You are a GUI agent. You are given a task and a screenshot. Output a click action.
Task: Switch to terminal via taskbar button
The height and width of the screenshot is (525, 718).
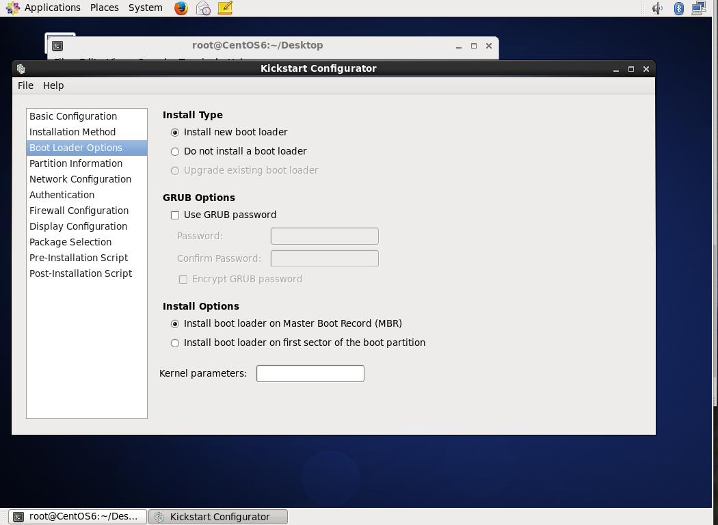click(77, 517)
